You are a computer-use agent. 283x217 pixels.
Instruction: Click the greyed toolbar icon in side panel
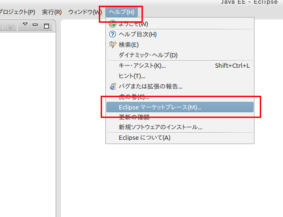coord(11,26)
